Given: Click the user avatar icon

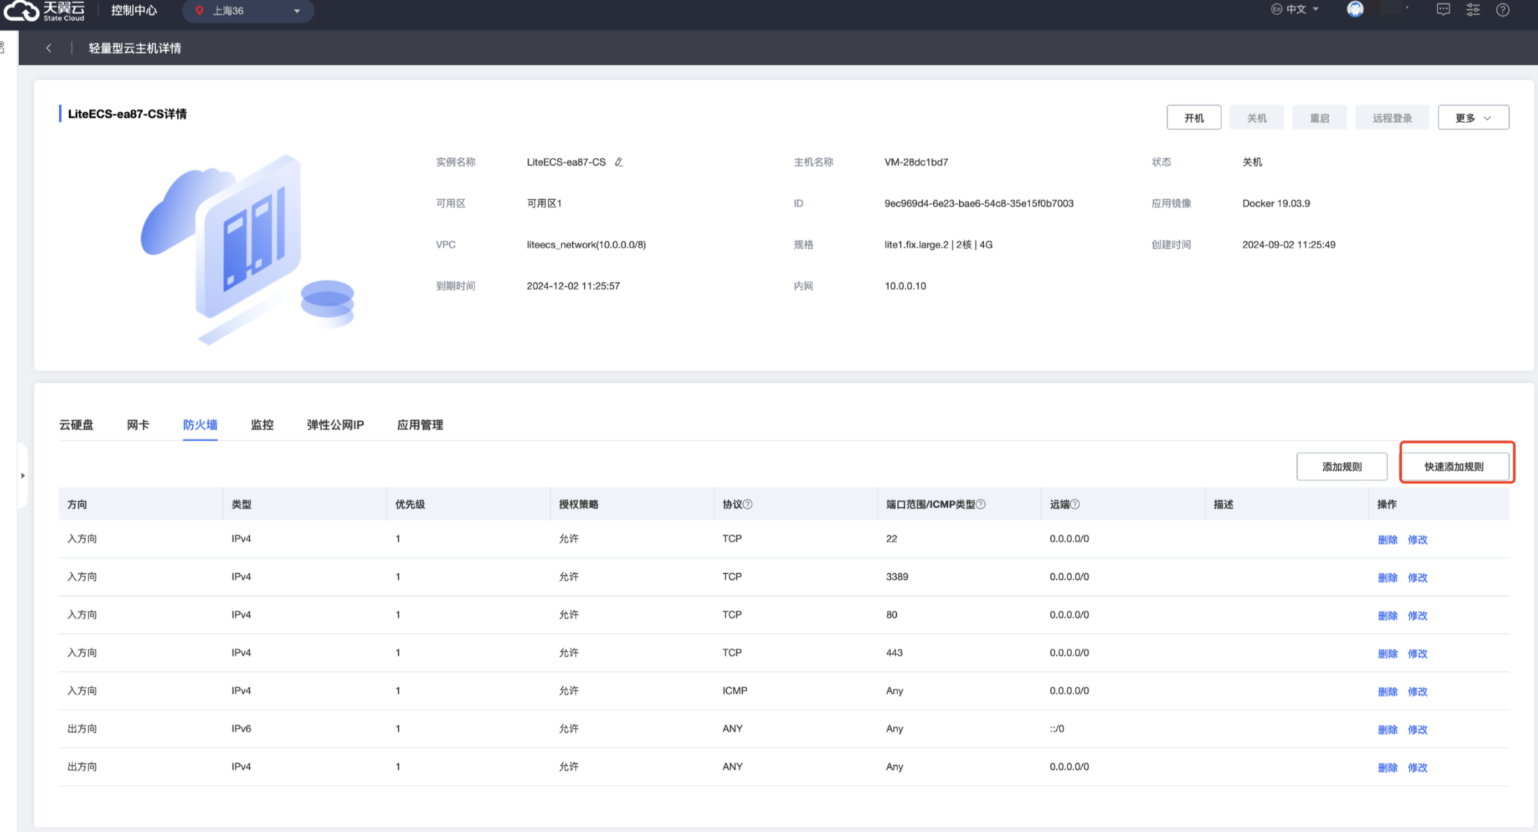Looking at the screenshot, I should point(1355,9).
